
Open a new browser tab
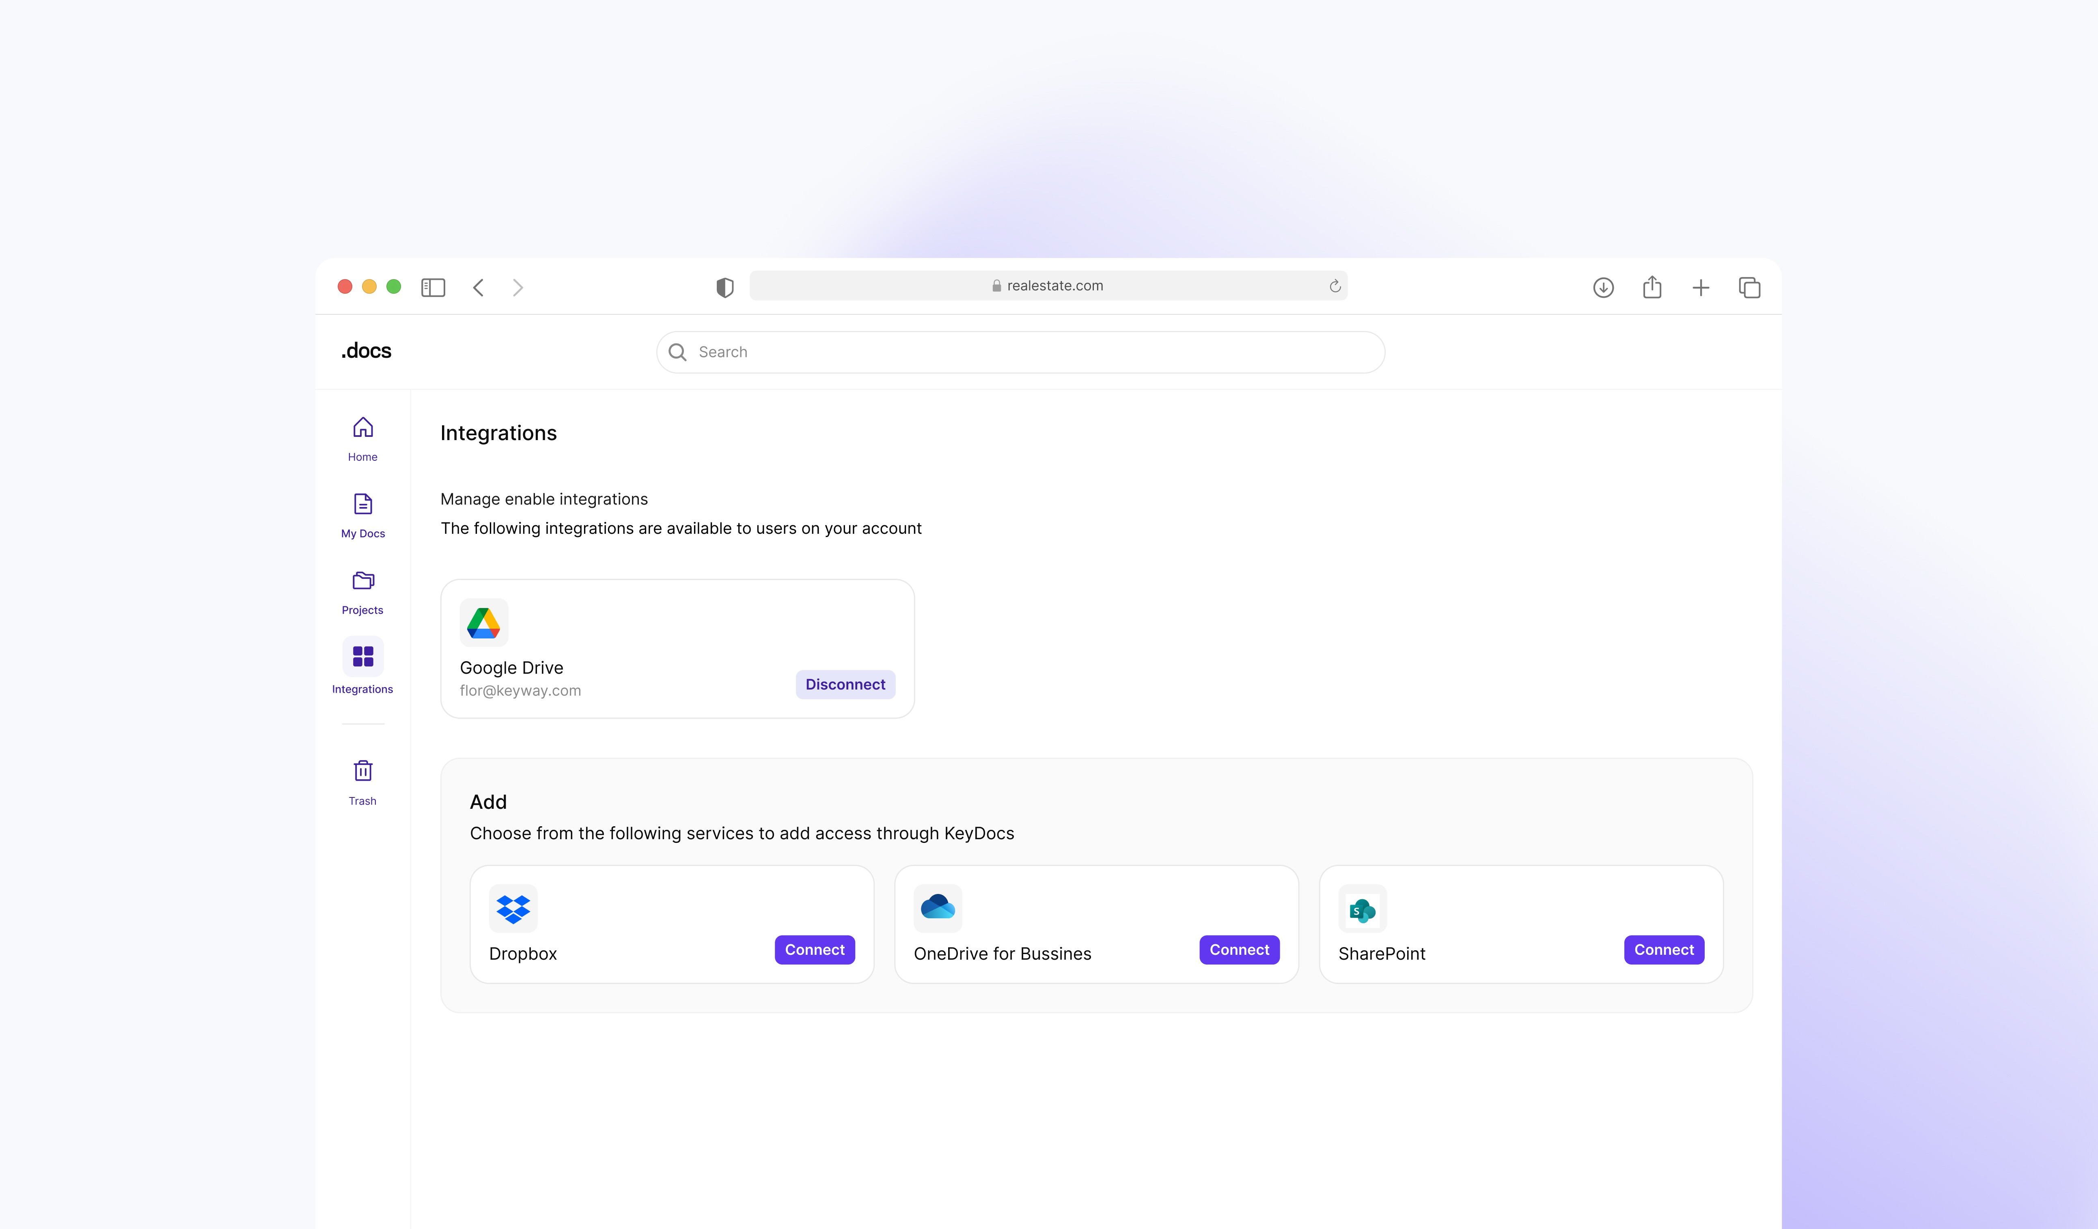tap(1701, 287)
